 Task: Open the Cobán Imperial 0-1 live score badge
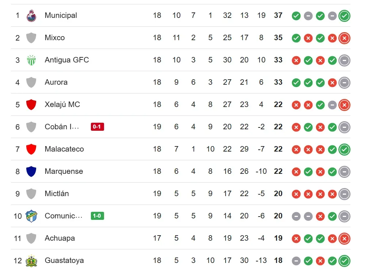(97, 127)
